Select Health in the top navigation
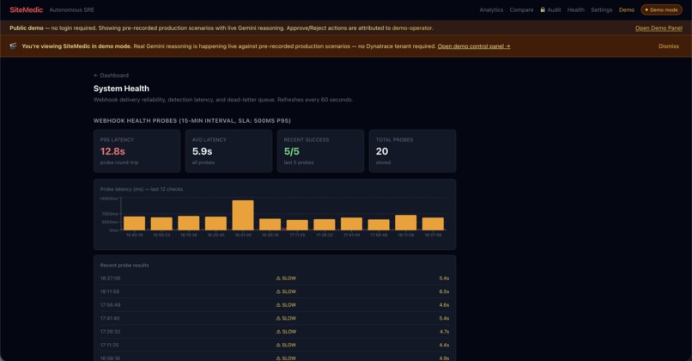 pos(575,9)
